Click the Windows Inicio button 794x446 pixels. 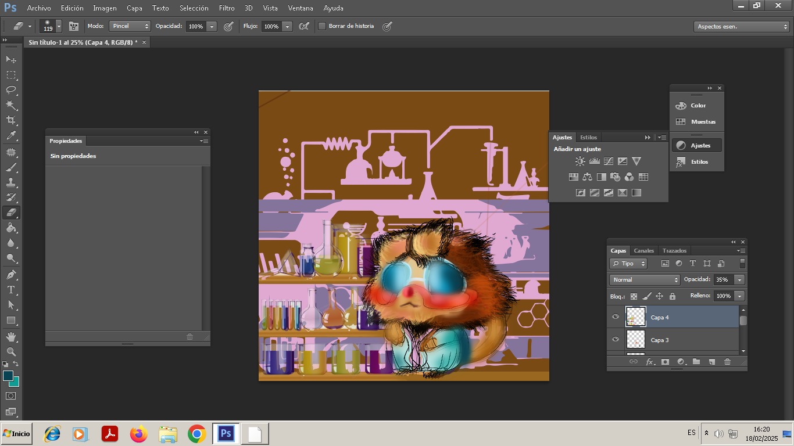pyautogui.click(x=16, y=434)
